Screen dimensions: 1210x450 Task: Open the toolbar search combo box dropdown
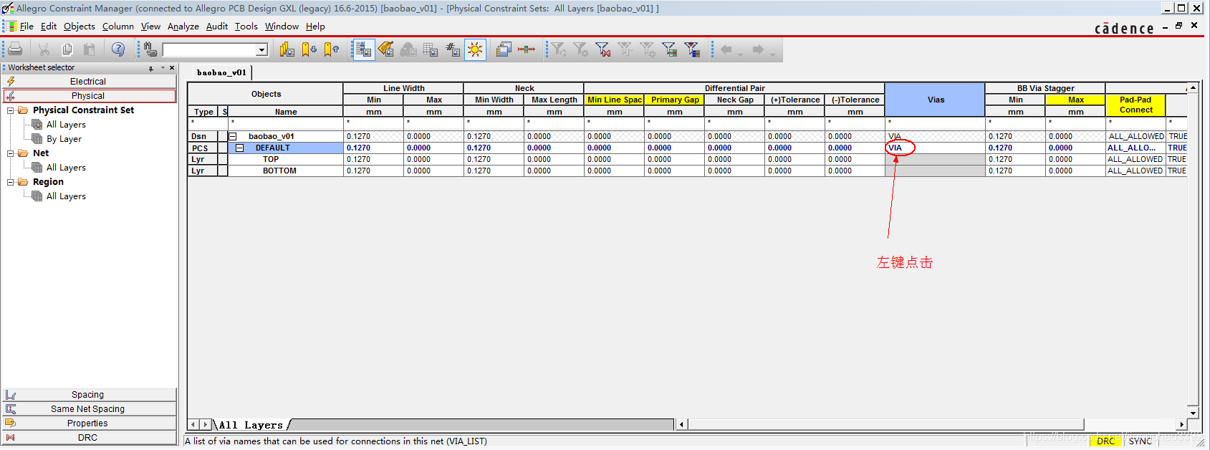pyautogui.click(x=262, y=50)
